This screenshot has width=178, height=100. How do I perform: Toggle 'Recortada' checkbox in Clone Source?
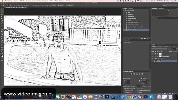[138, 89]
